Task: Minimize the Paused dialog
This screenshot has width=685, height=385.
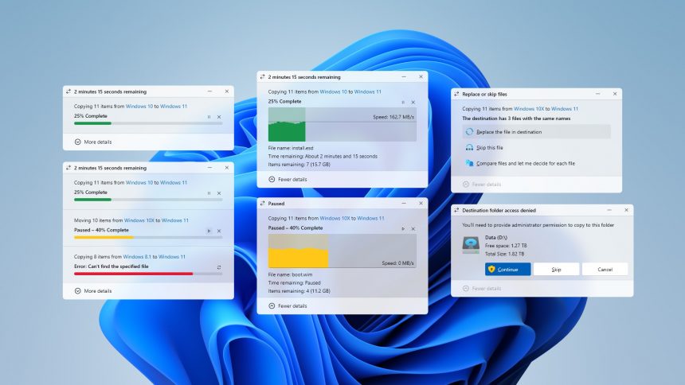Action: [x=404, y=203]
